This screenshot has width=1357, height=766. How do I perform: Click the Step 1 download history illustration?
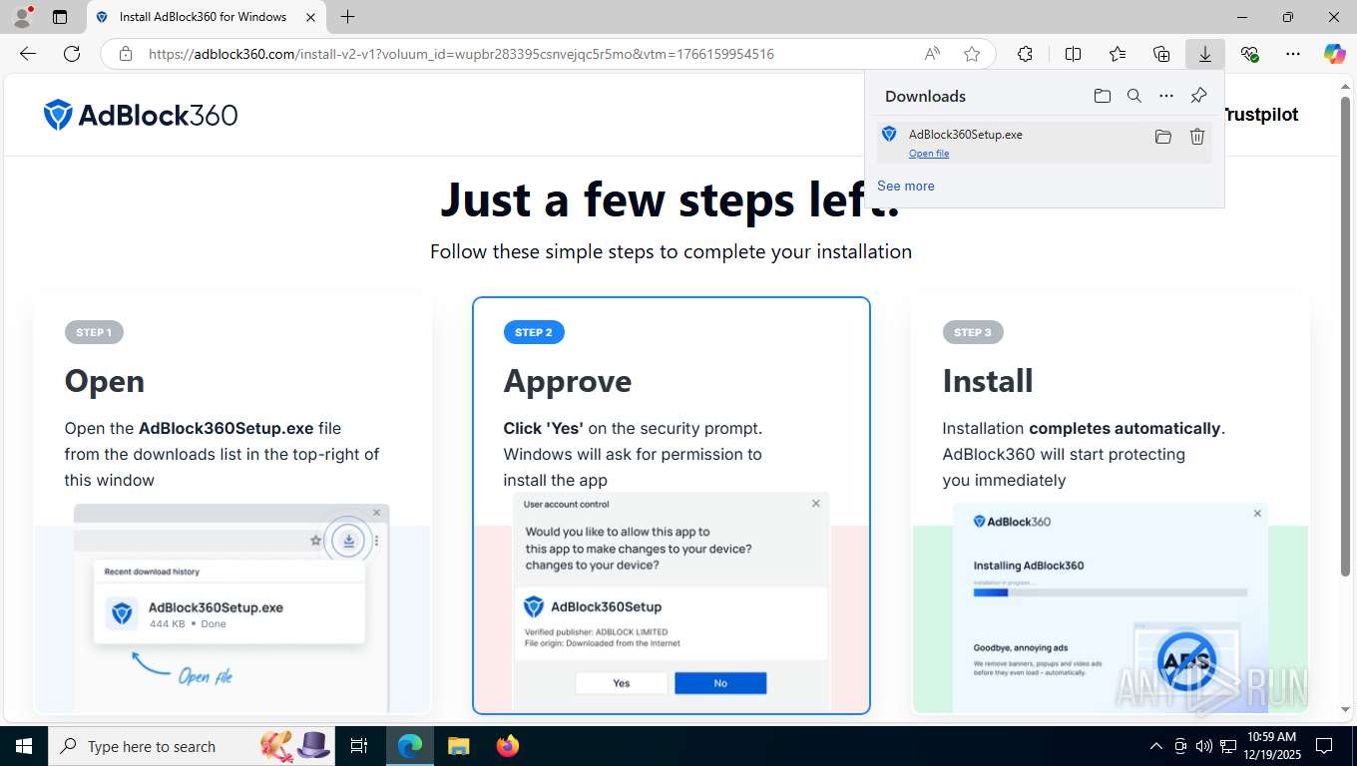coord(231,608)
